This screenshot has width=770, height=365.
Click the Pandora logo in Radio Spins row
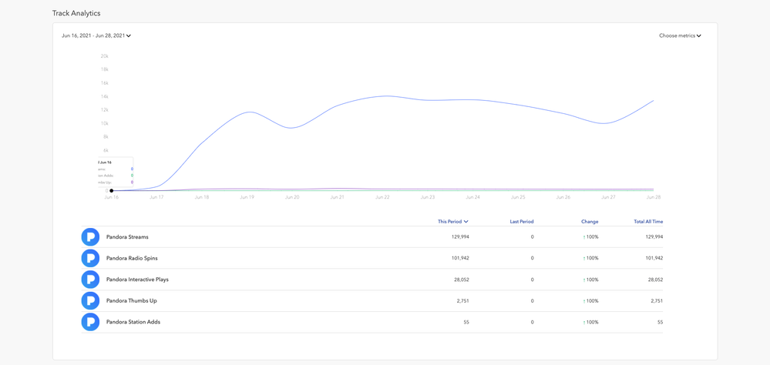[90, 258]
